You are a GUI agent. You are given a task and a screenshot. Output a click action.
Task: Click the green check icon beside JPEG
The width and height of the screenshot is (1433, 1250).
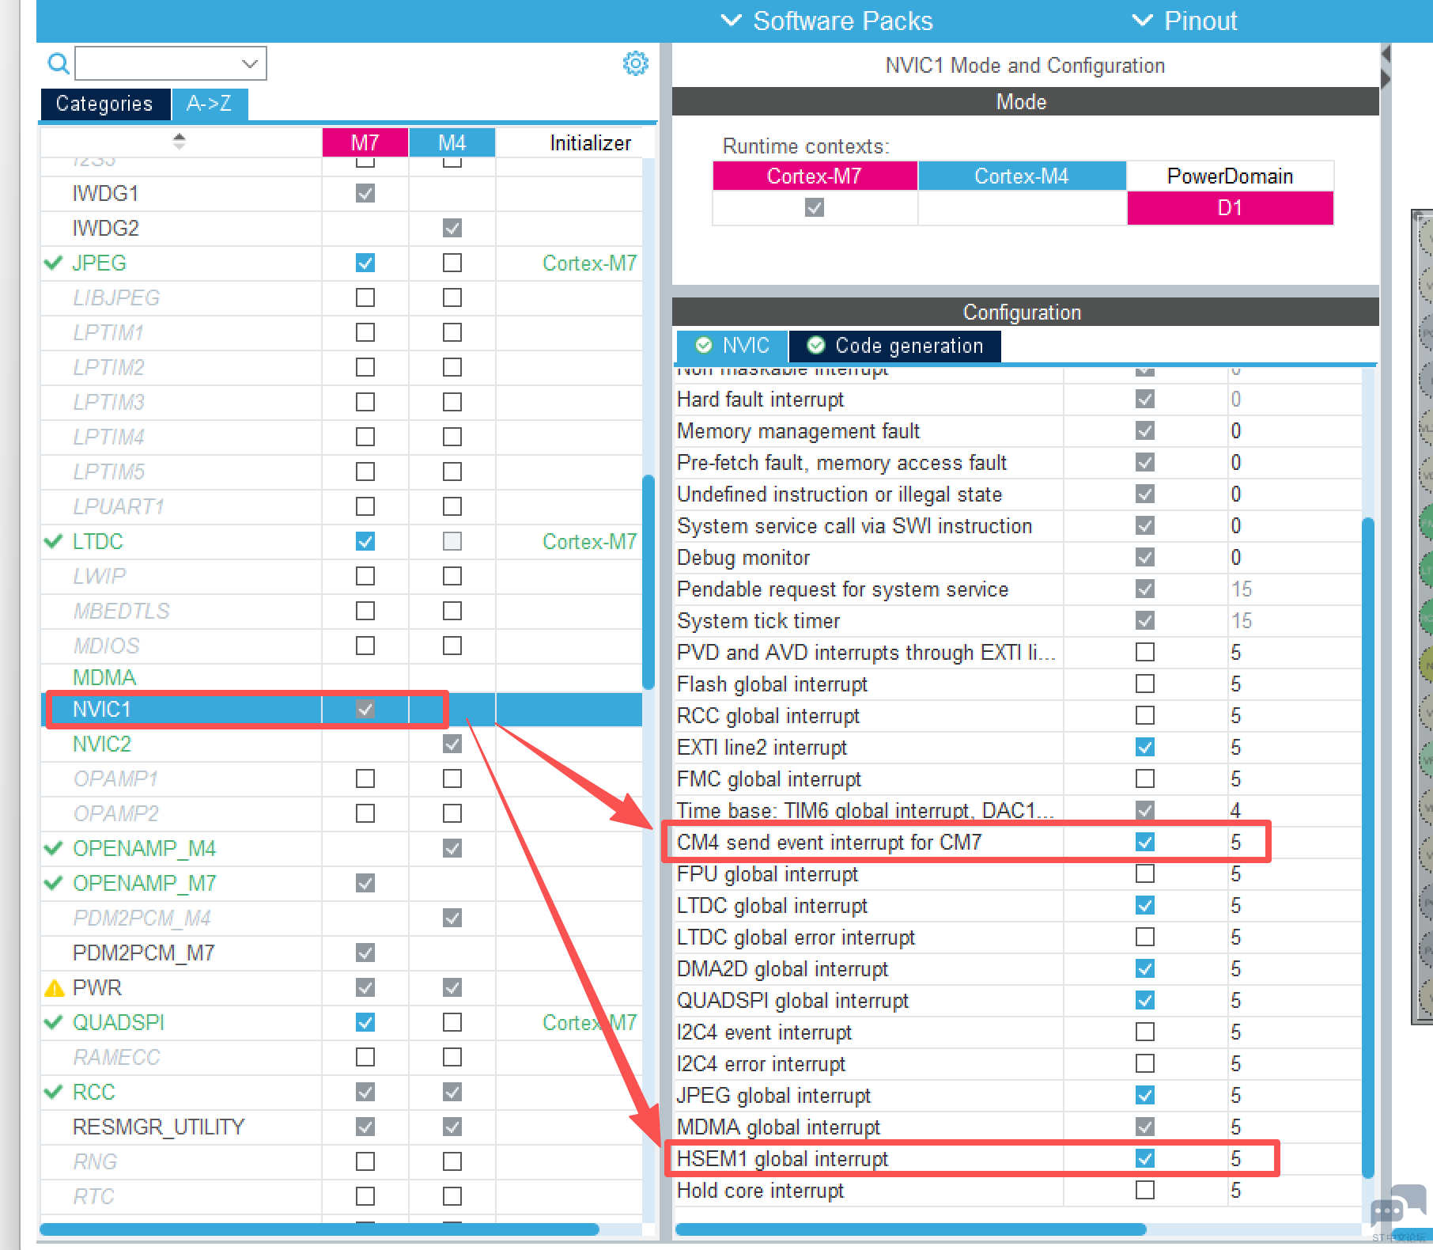[x=54, y=263]
